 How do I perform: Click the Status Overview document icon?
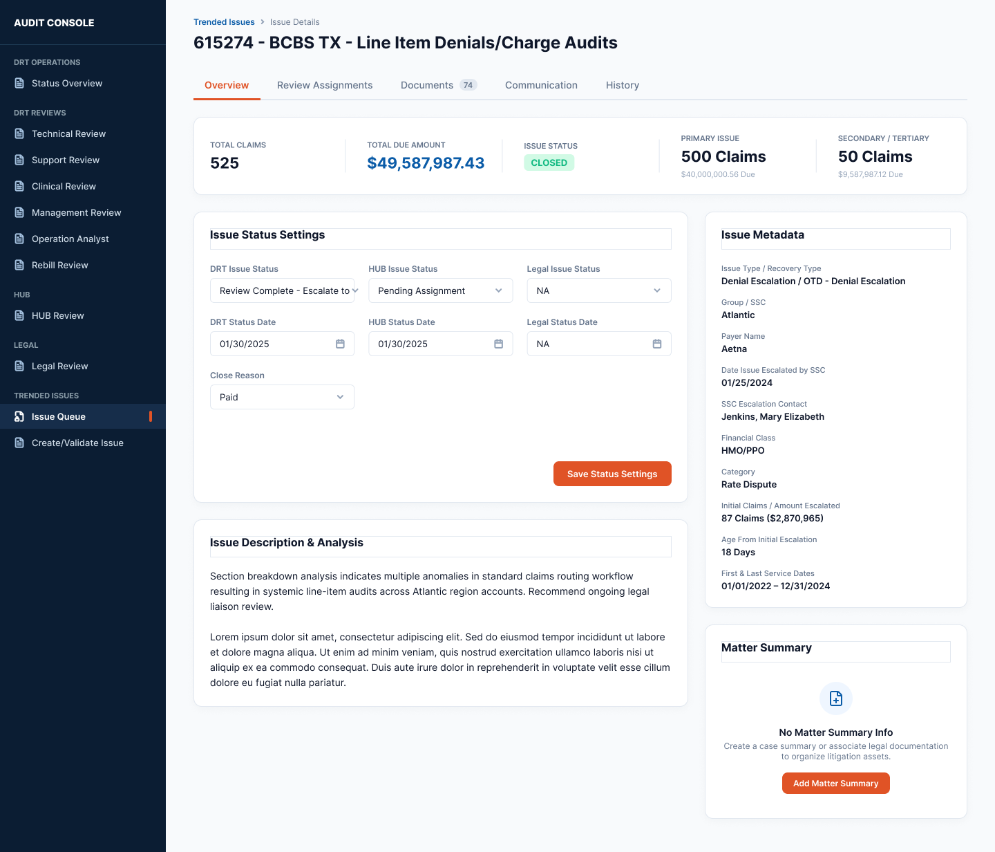tap(19, 83)
